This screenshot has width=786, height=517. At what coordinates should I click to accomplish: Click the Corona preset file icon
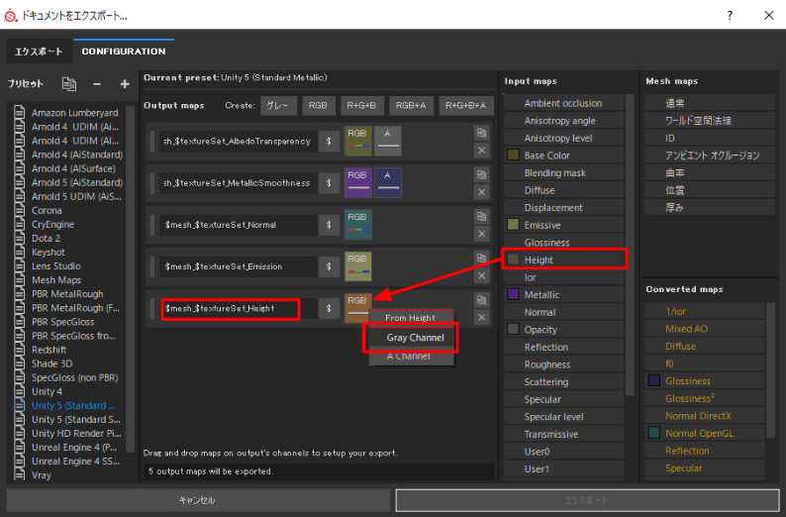click(20, 210)
